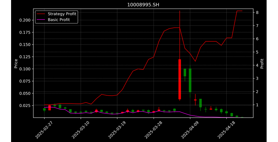Click the 0.175 price tick label
Viewport: 278px width, 142px height.
[x=25, y=32]
